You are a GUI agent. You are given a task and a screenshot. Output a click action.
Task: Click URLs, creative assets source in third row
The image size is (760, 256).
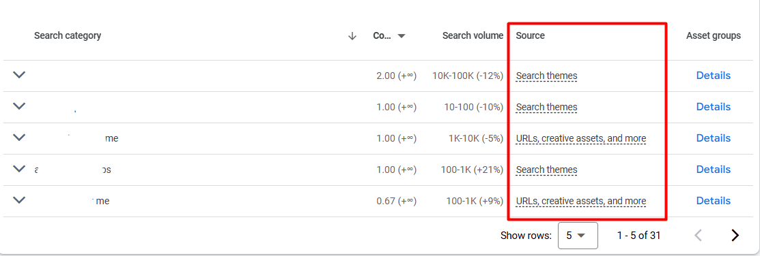581,139
